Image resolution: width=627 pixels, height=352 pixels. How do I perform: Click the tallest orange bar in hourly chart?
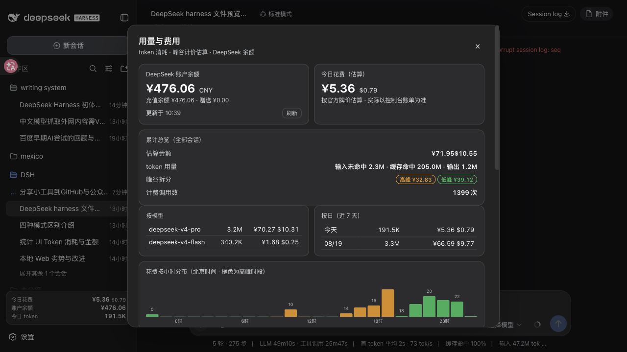387,303
